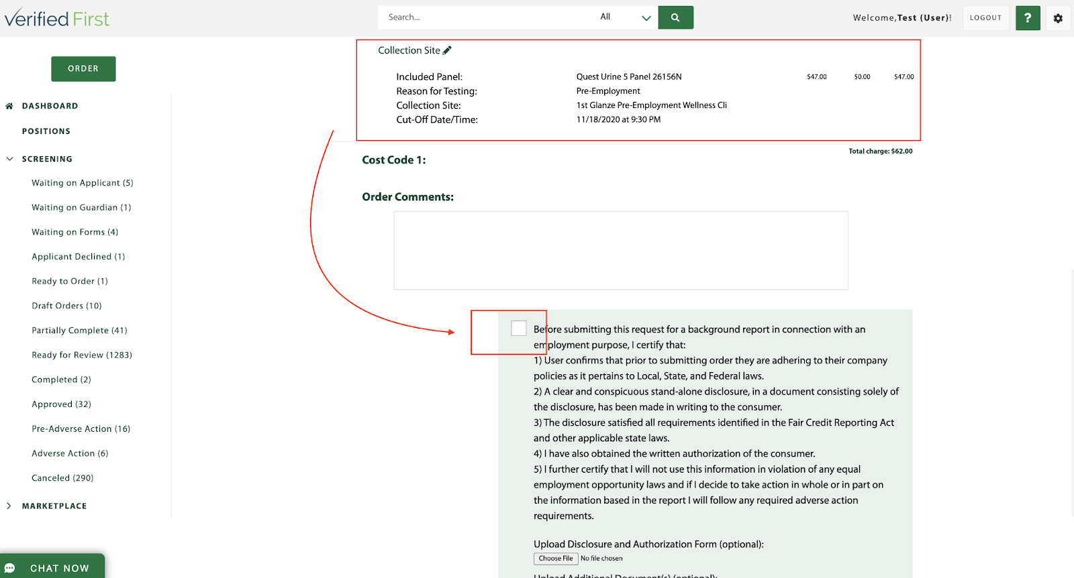Open the settings gear icon

coord(1058,19)
